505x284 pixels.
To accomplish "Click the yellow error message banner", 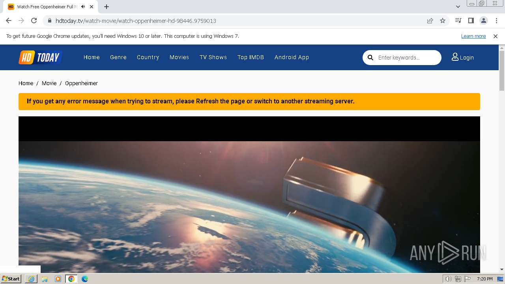I will coord(249,101).
